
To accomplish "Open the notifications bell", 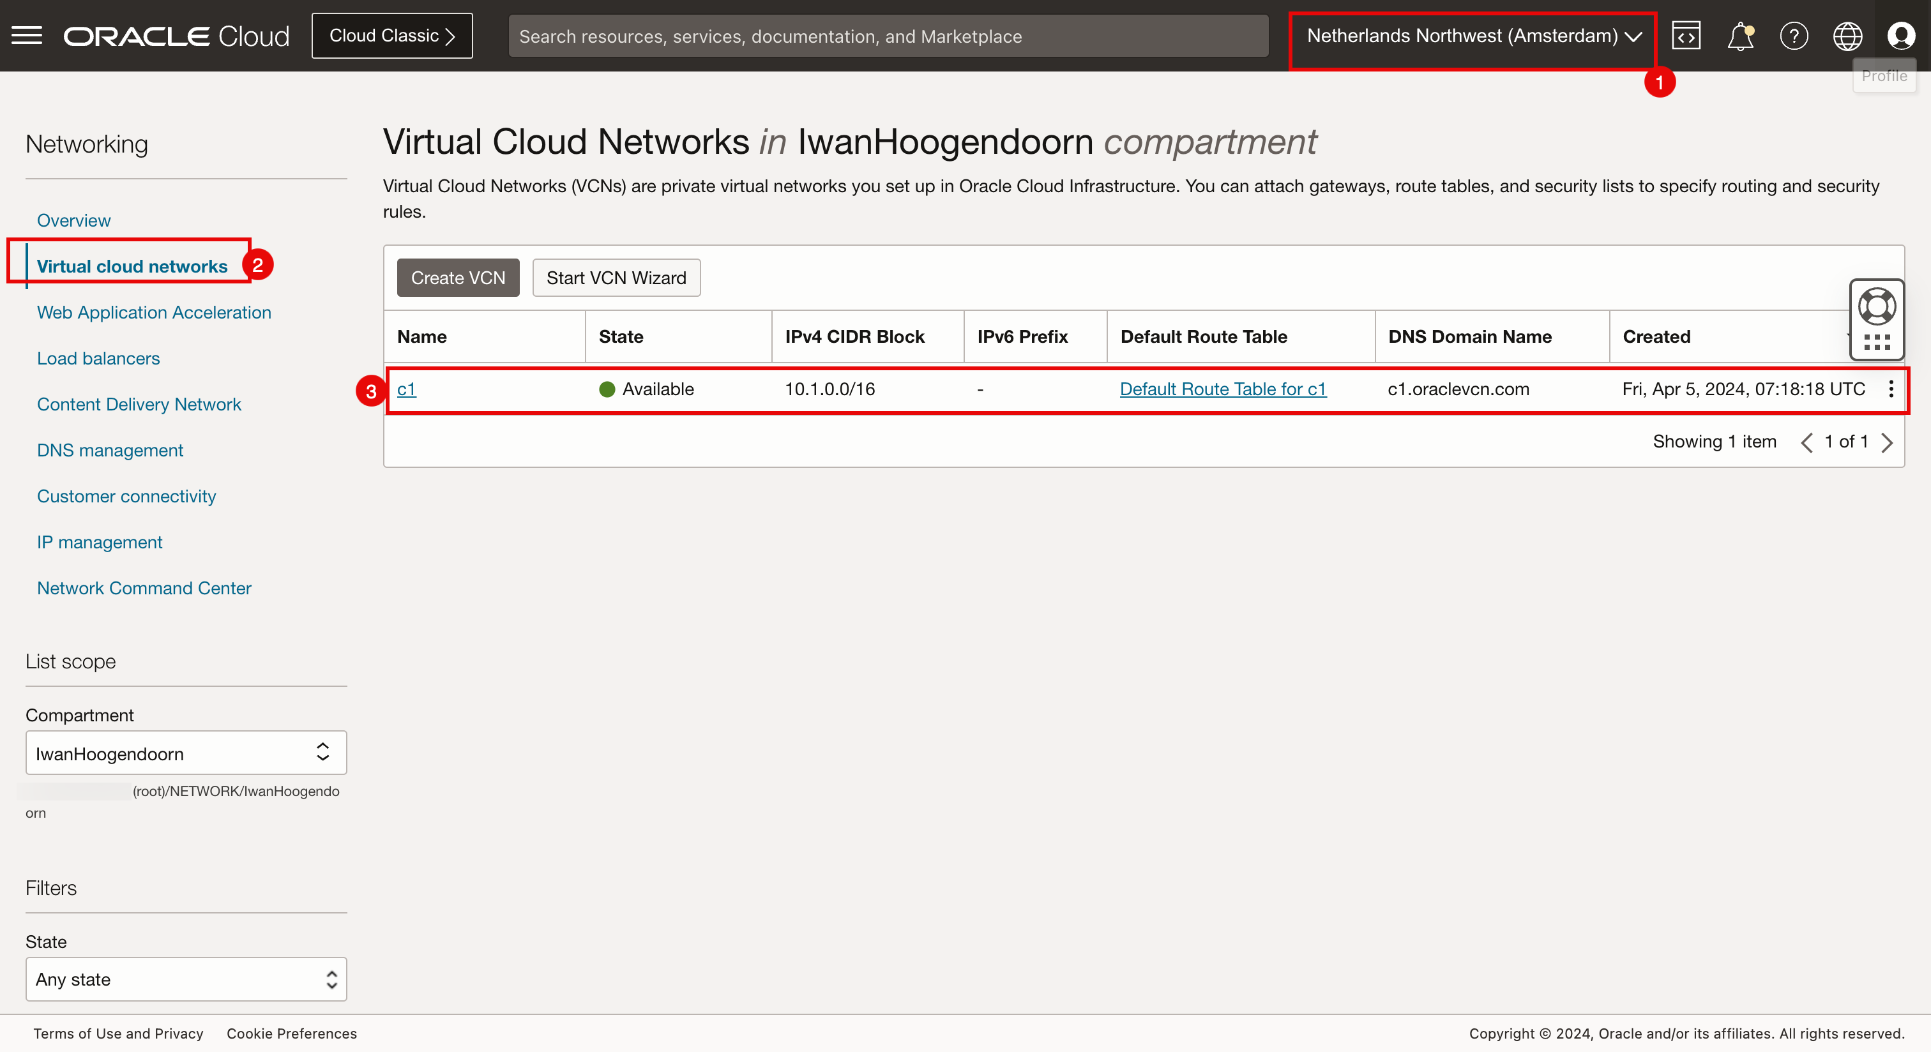I will click(1740, 35).
